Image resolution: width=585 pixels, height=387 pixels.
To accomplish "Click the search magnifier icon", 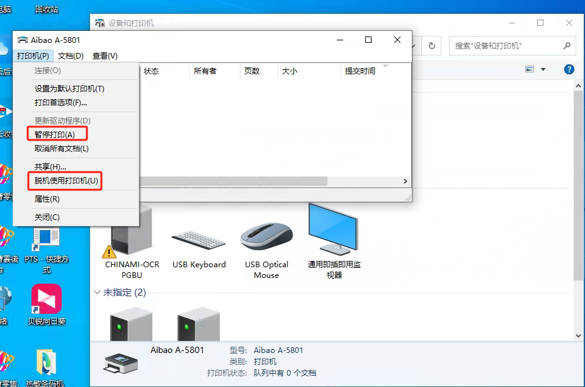I will 567,46.
